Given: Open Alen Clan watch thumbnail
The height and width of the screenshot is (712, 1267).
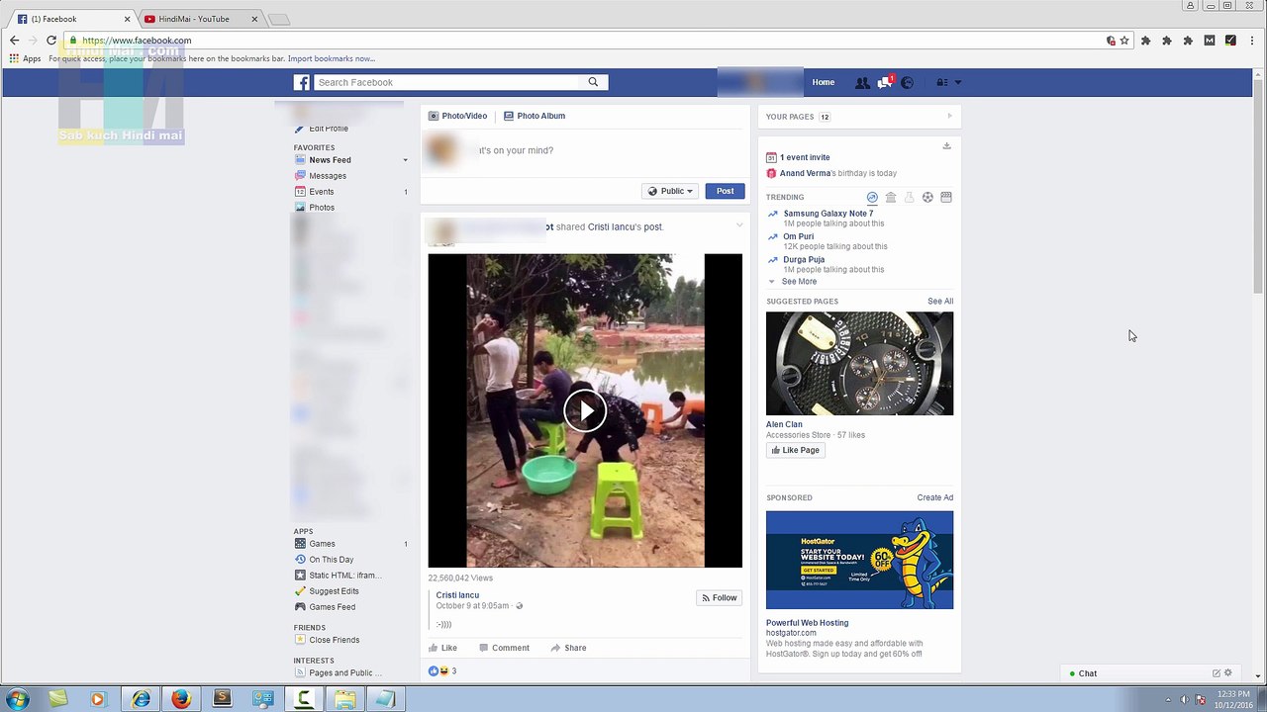Looking at the screenshot, I should pos(859,364).
